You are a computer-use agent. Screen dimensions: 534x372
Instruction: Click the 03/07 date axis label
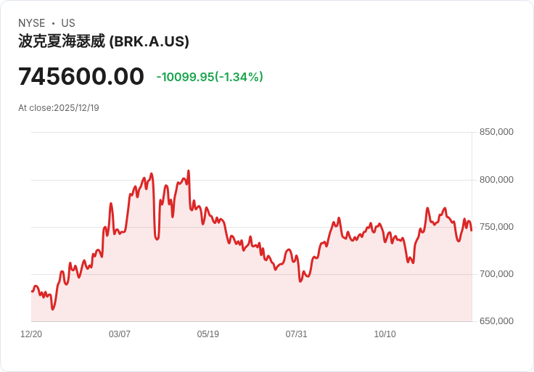tap(120, 334)
